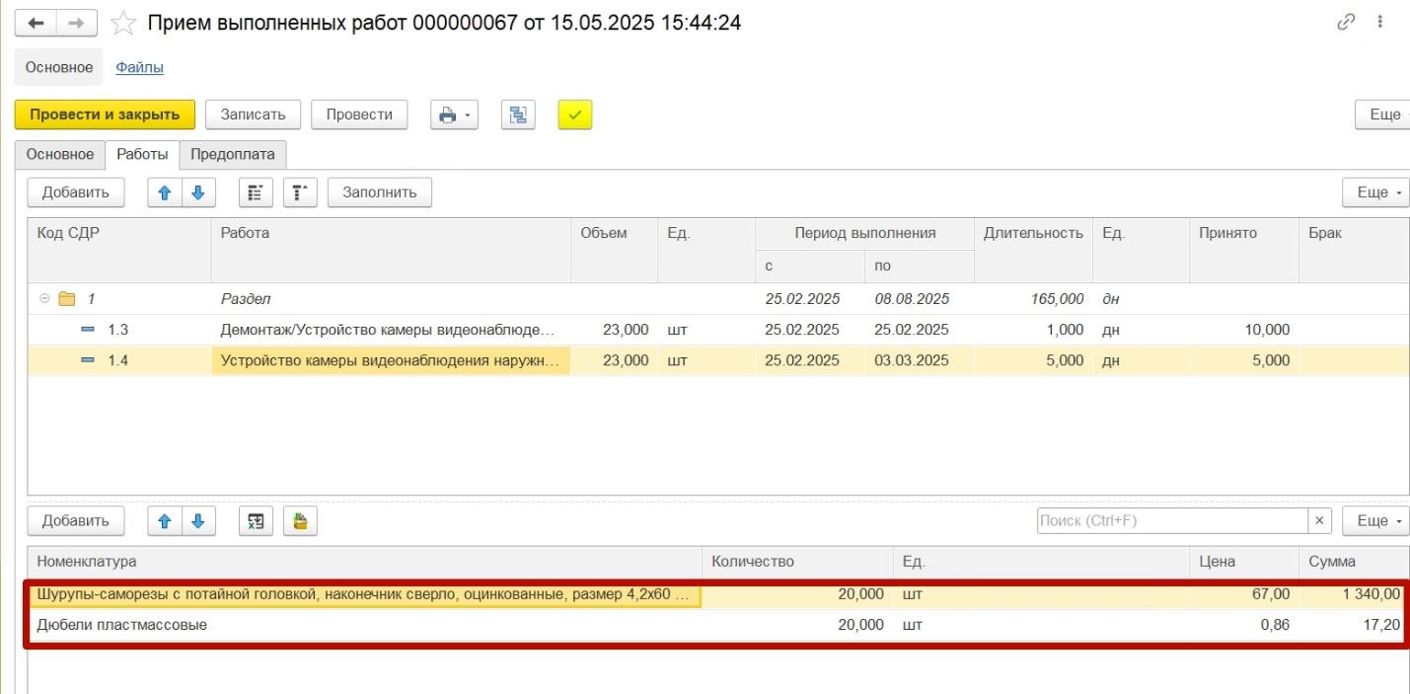Add document to favorites with star icon
Screen dimensions: 1410x694
click(122, 23)
